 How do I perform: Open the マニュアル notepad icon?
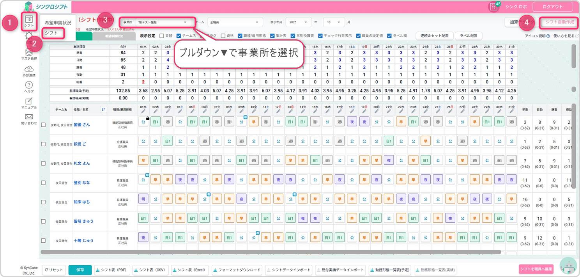tap(29, 101)
